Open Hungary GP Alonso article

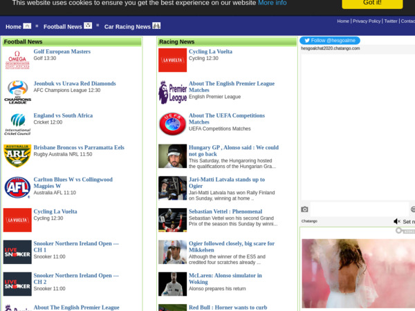click(234, 151)
